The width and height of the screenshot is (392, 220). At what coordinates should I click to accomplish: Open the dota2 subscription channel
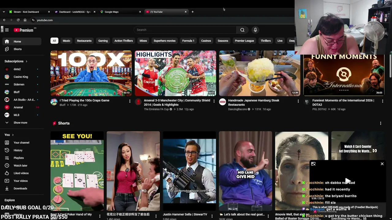[x=21, y=69]
